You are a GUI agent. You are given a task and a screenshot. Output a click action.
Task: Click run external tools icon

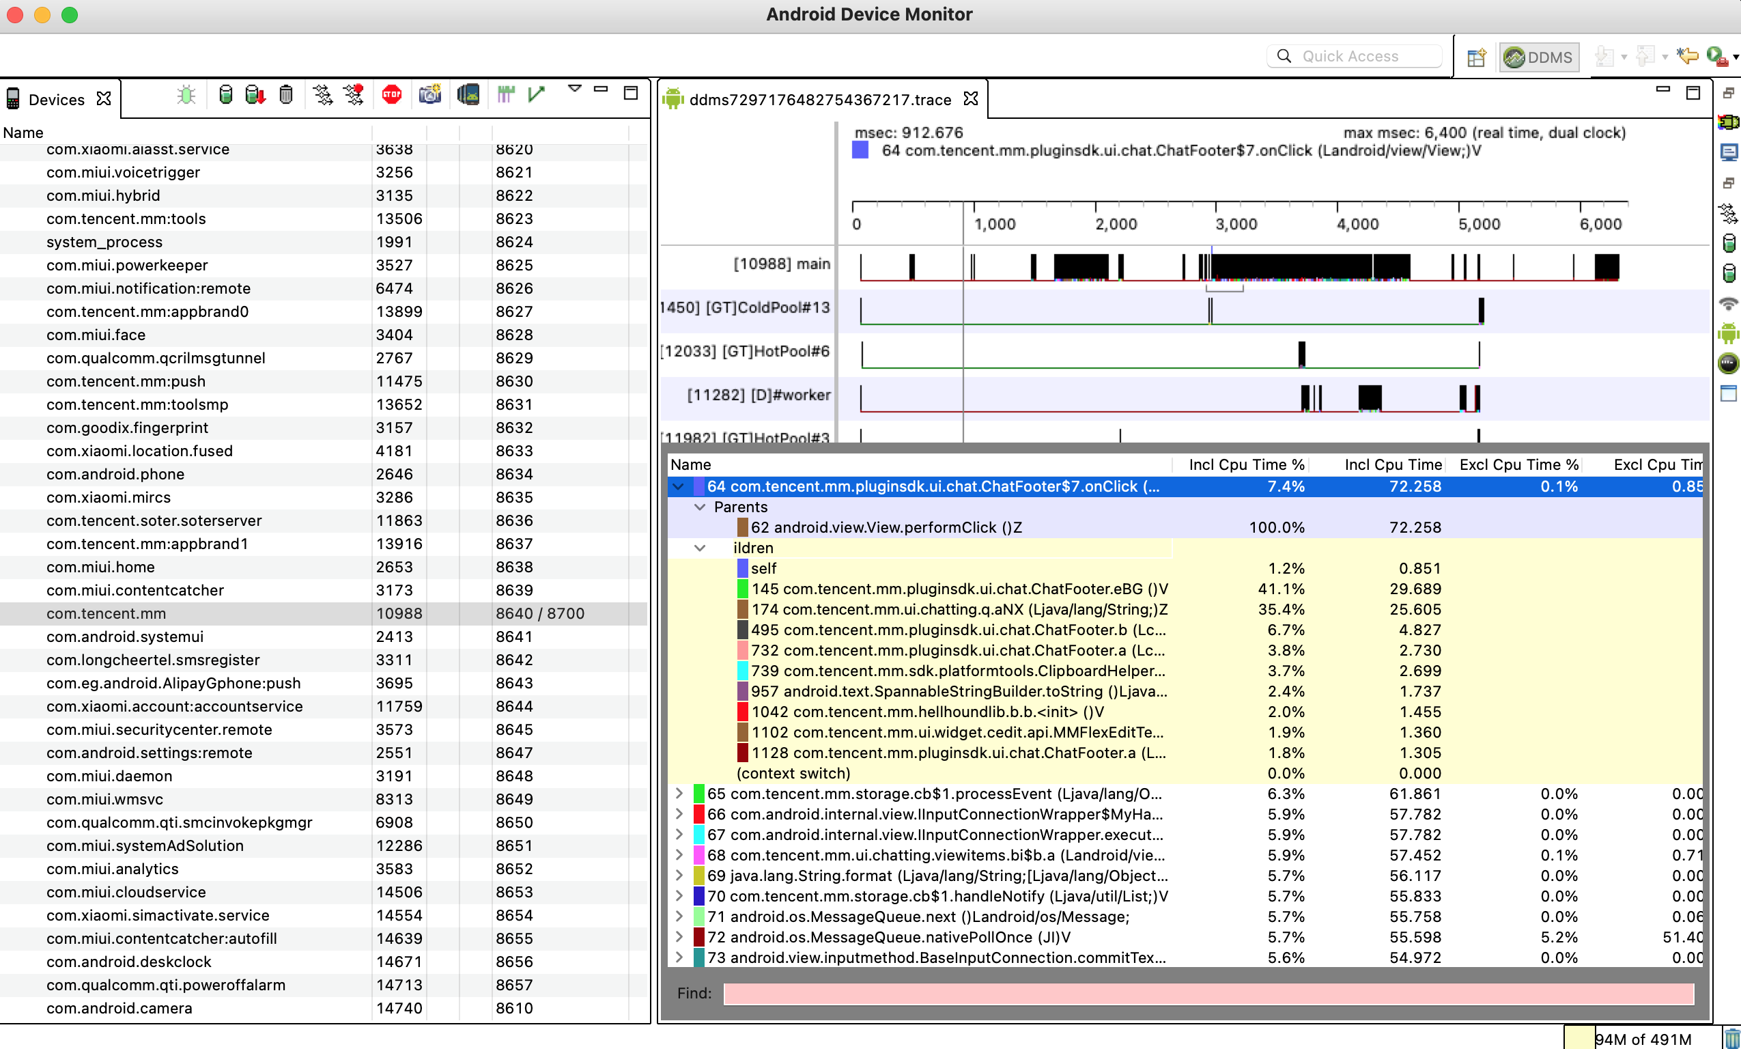[1717, 56]
